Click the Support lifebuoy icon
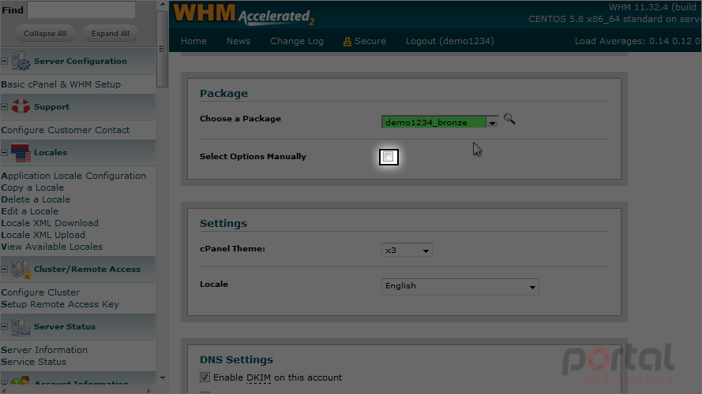Image resolution: width=702 pixels, height=394 pixels. pyautogui.click(x=21, y=106)
